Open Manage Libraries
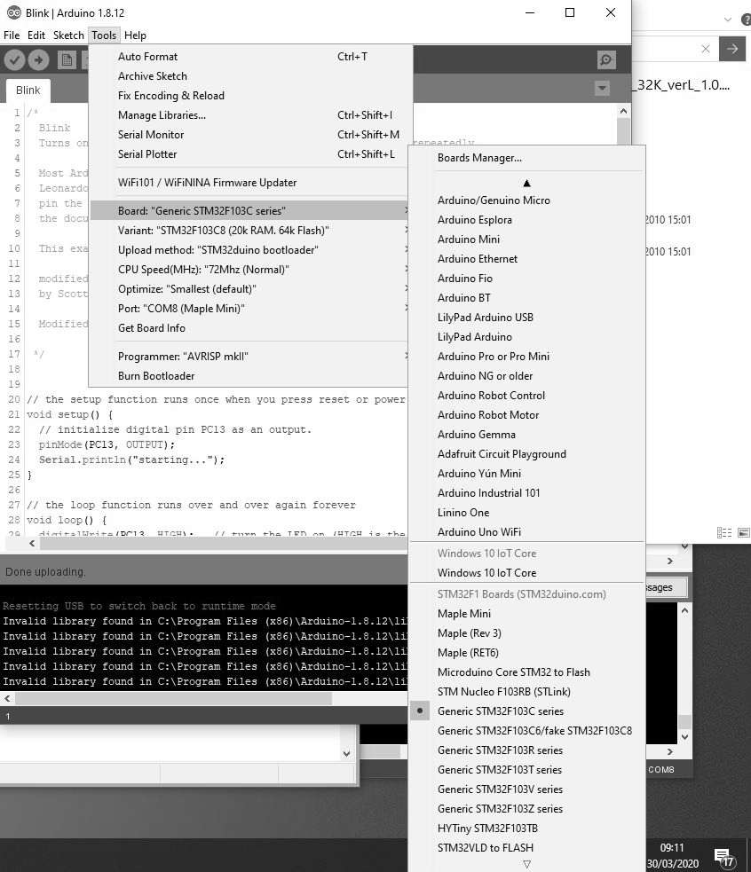Screen dimensions: 751x872 click(x=249, y=115)
